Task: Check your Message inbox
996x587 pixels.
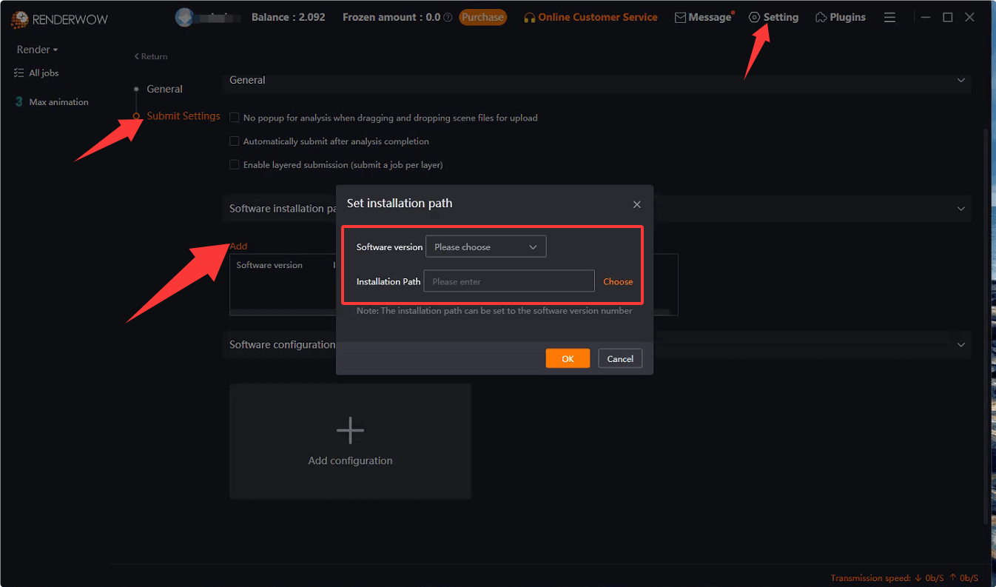Action: click(703, 16)
